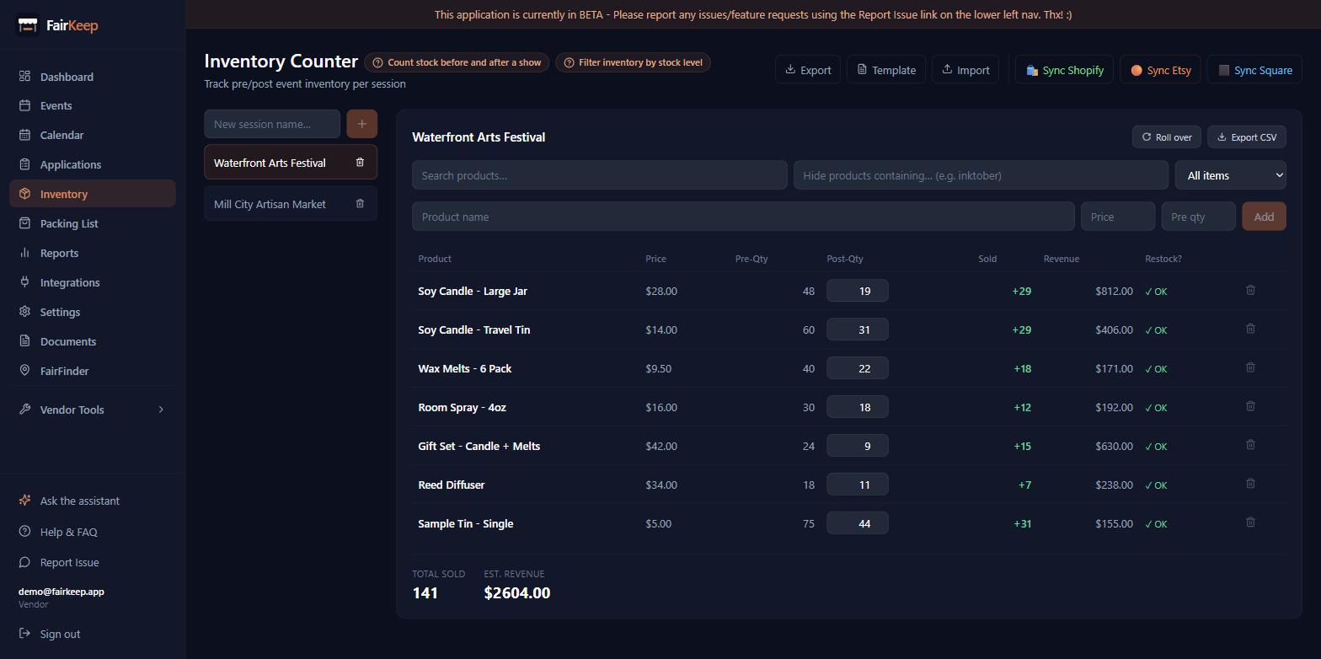
Task: Delete the Mill City Artisan Market session
Action: 360,204
